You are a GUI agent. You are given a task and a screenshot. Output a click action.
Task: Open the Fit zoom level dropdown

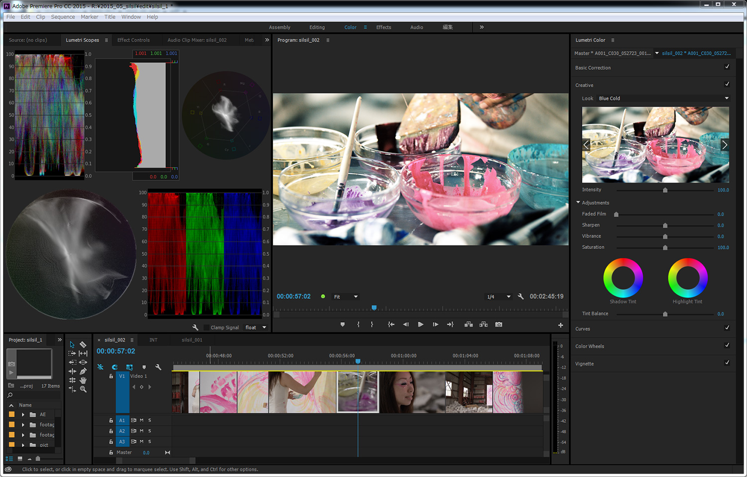(x=346, y=297)
